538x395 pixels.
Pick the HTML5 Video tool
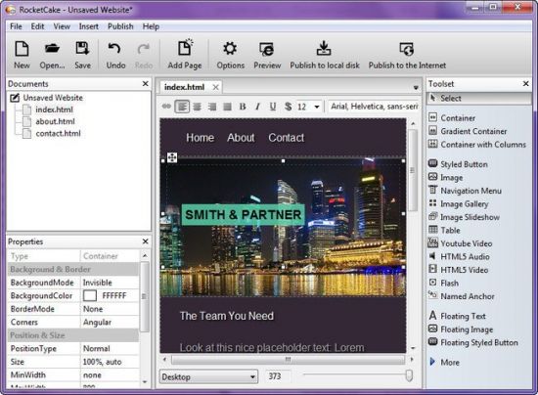pyautogui.click(x=459, y=270)
